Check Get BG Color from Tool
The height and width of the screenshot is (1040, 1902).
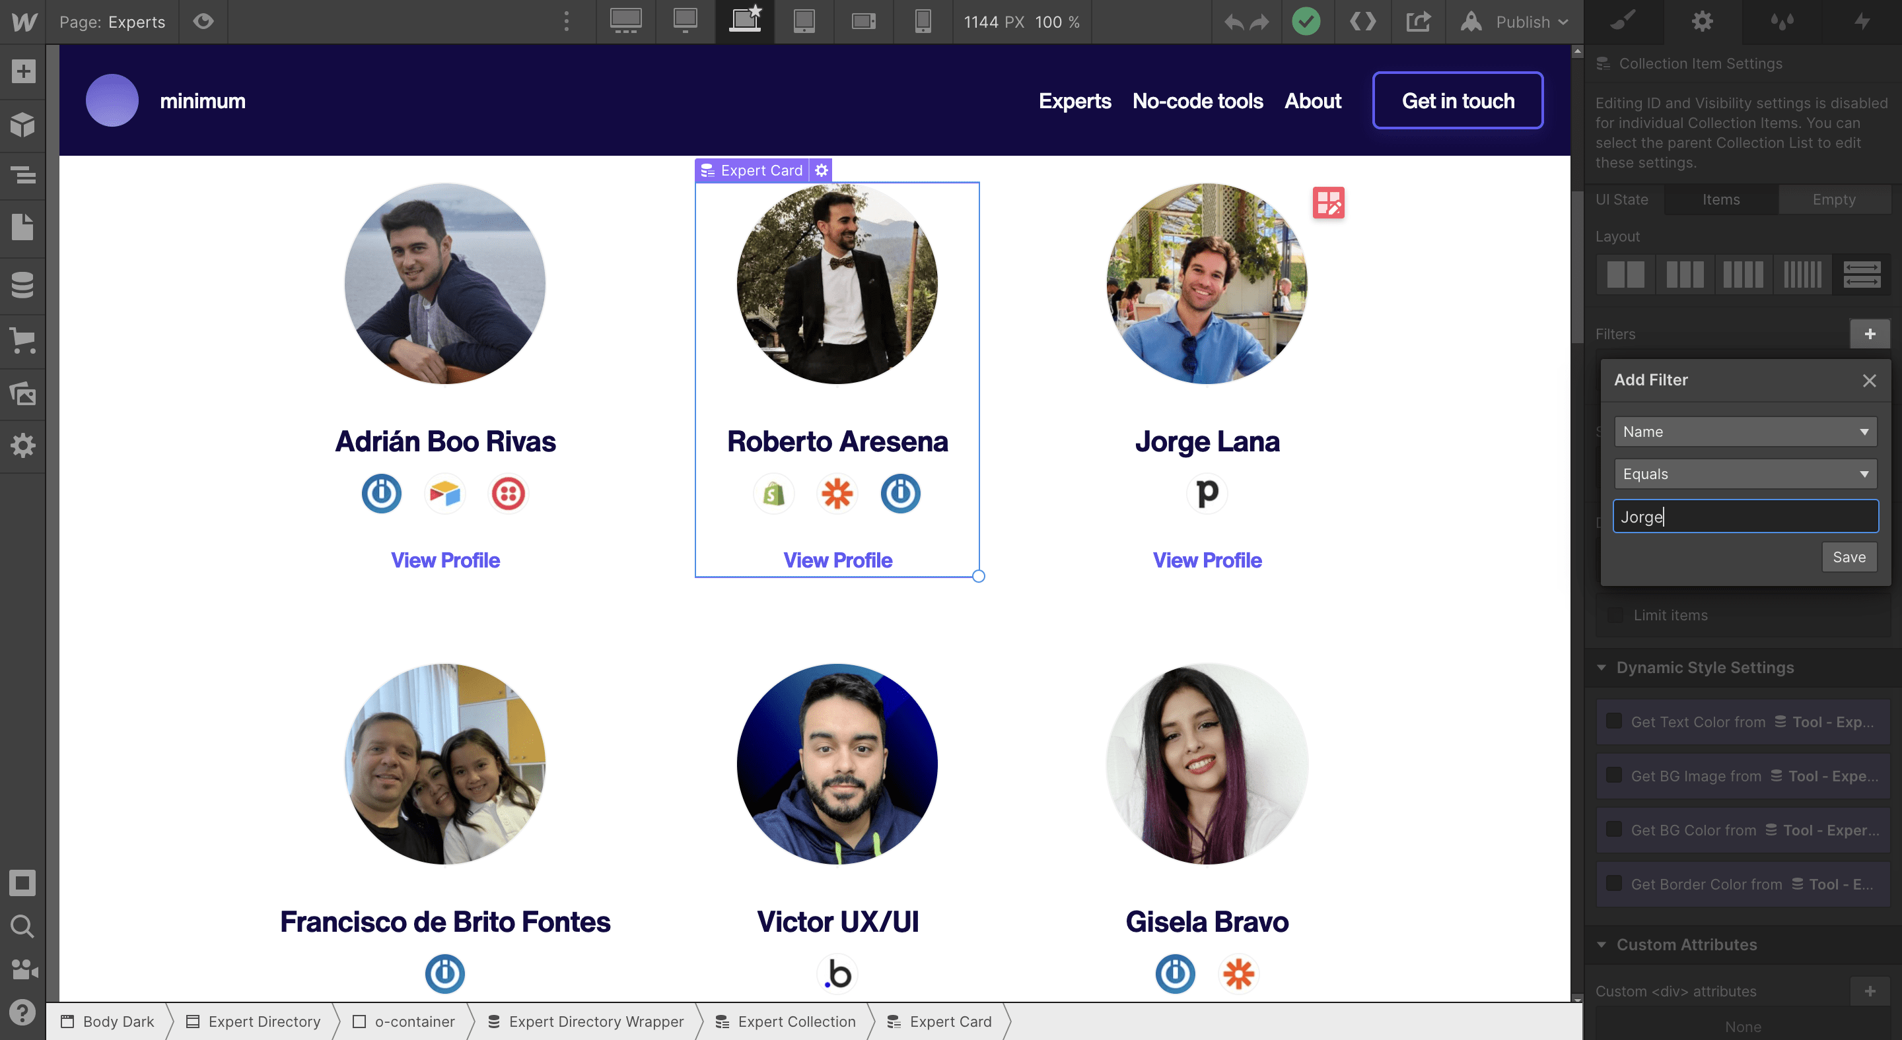pos(1615,829)
